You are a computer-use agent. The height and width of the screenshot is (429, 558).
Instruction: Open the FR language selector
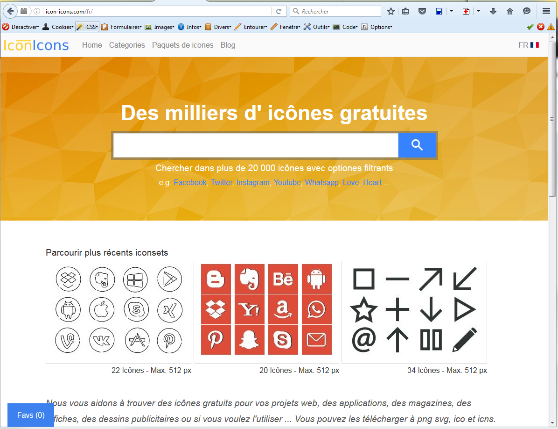[x=528, y=45]
